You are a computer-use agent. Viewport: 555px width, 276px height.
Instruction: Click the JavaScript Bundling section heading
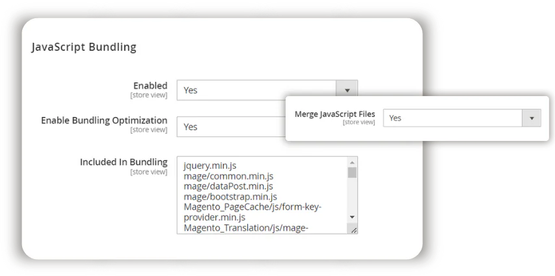click(84, 47)
